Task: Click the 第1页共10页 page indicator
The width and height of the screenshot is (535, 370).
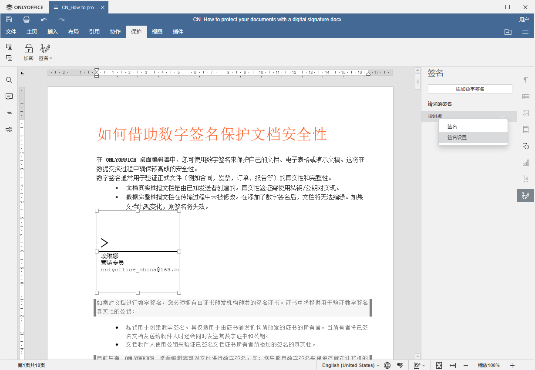Action: 31,365
